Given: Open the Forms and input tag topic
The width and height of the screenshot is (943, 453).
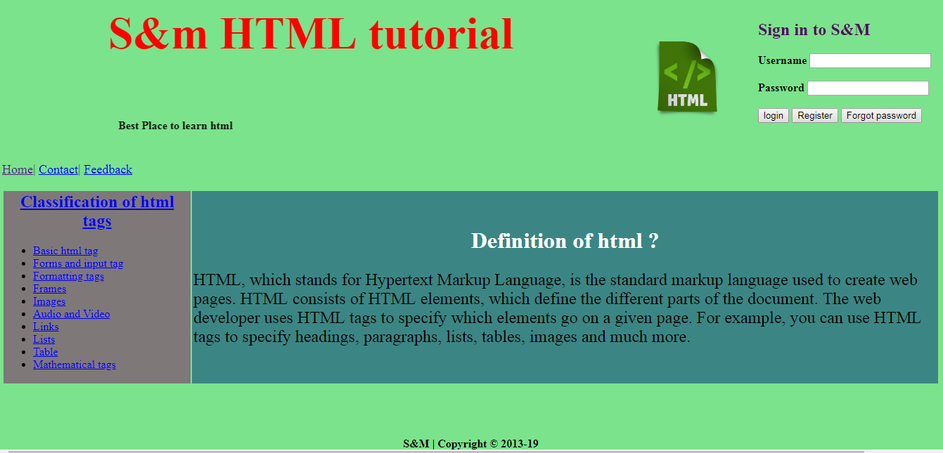Looking at the screenshot, I should (x=77, y=263).
